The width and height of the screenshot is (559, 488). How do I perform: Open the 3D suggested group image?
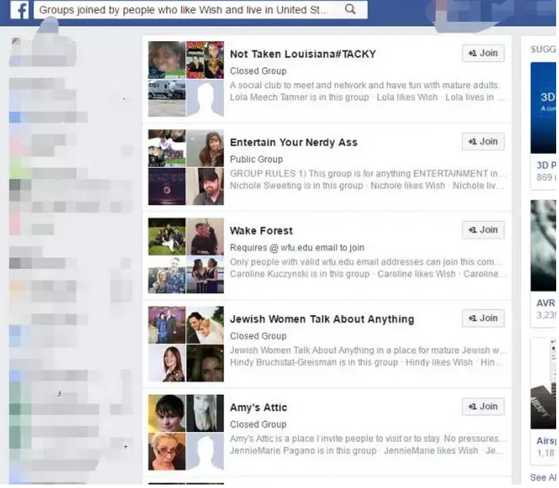[x=543, y=108]
